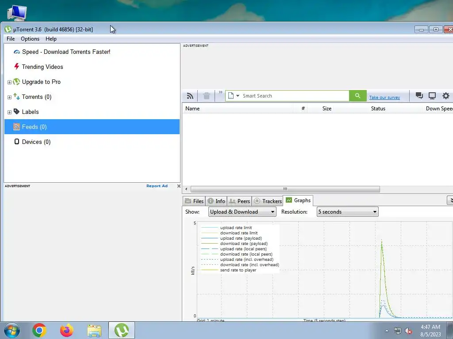Click the trash remove toolbar icon
The image size is (453, 339).
206,96
